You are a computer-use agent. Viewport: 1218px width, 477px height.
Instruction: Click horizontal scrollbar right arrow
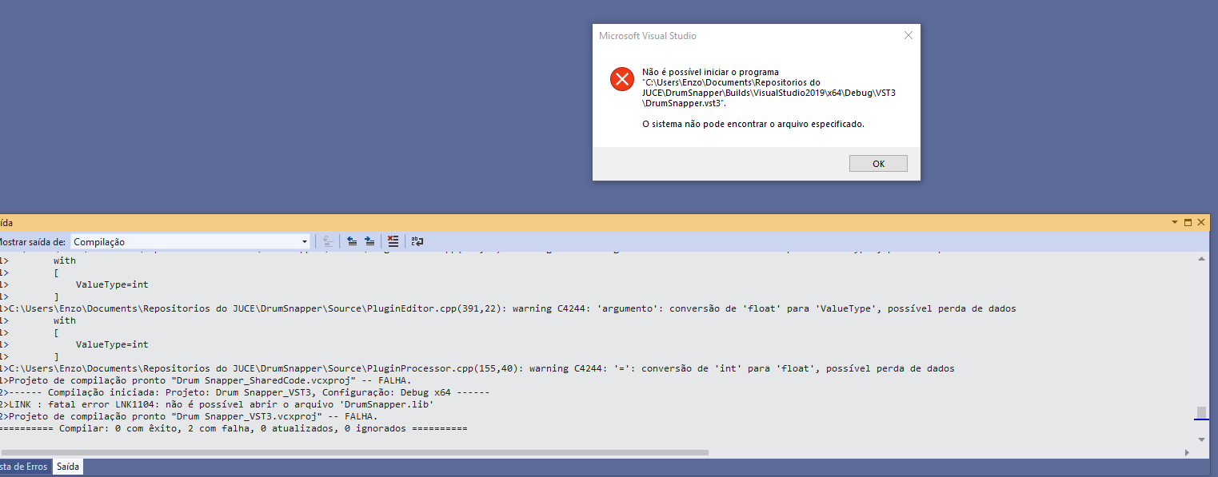[x=1186, y=452]
